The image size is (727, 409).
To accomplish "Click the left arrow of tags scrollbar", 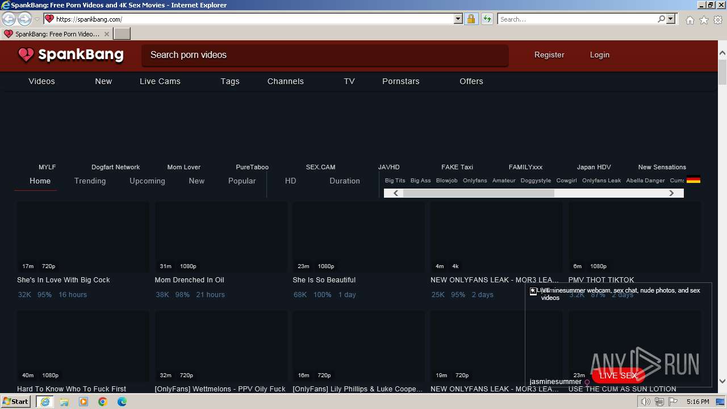I will coord(396,193).
